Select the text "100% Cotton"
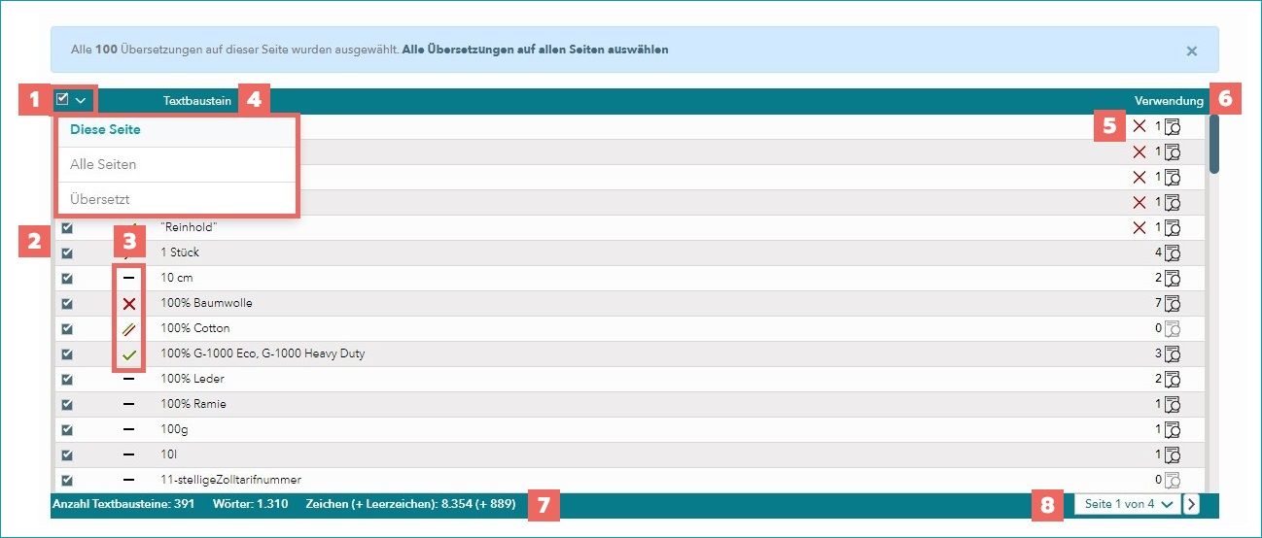The width and height of the screenshot is (1262, 538). tap(195, 328)
